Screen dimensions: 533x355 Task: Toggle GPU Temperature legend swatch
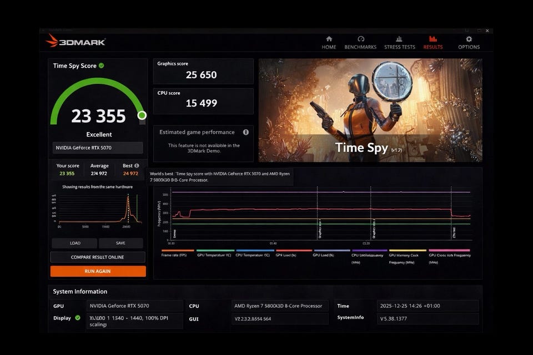click(215, 250)
